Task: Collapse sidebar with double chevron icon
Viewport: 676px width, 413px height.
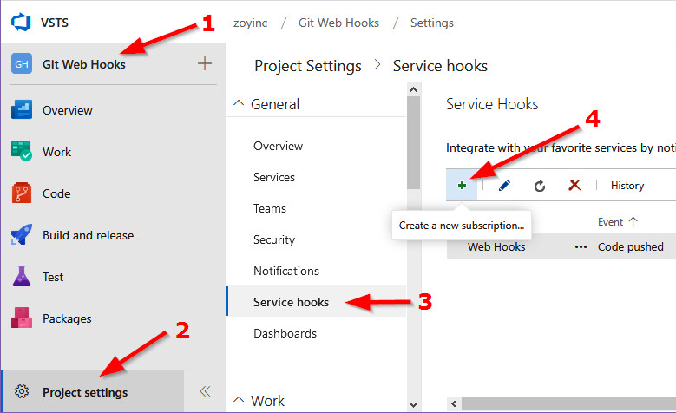Action: point(205,391)
